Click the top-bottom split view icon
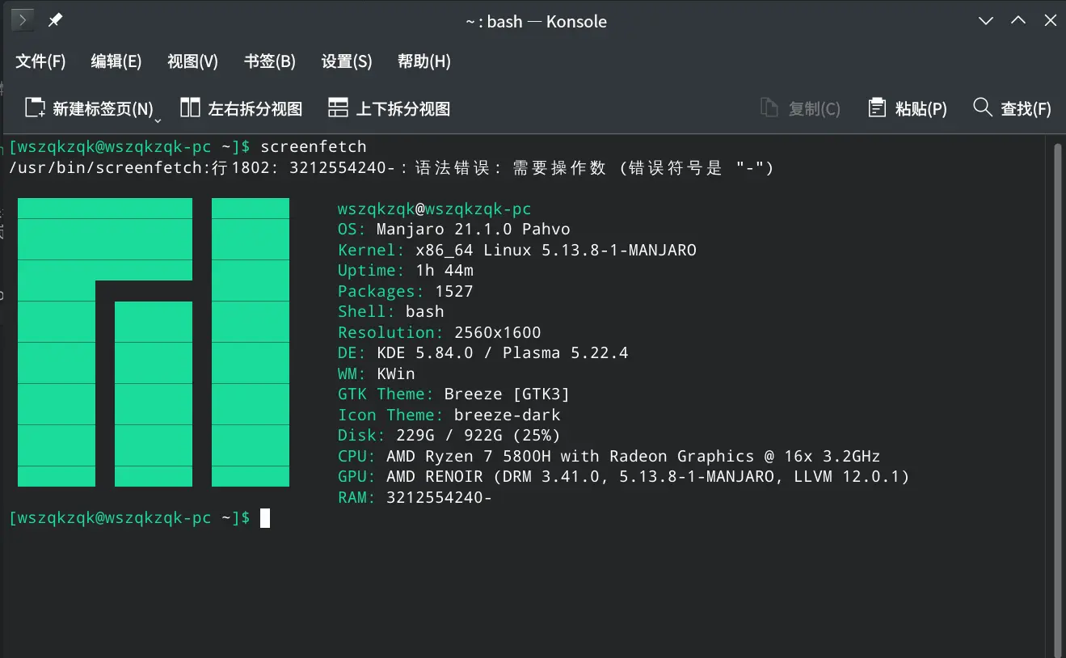The image size is (1066, 658). (x=338, y=108)
